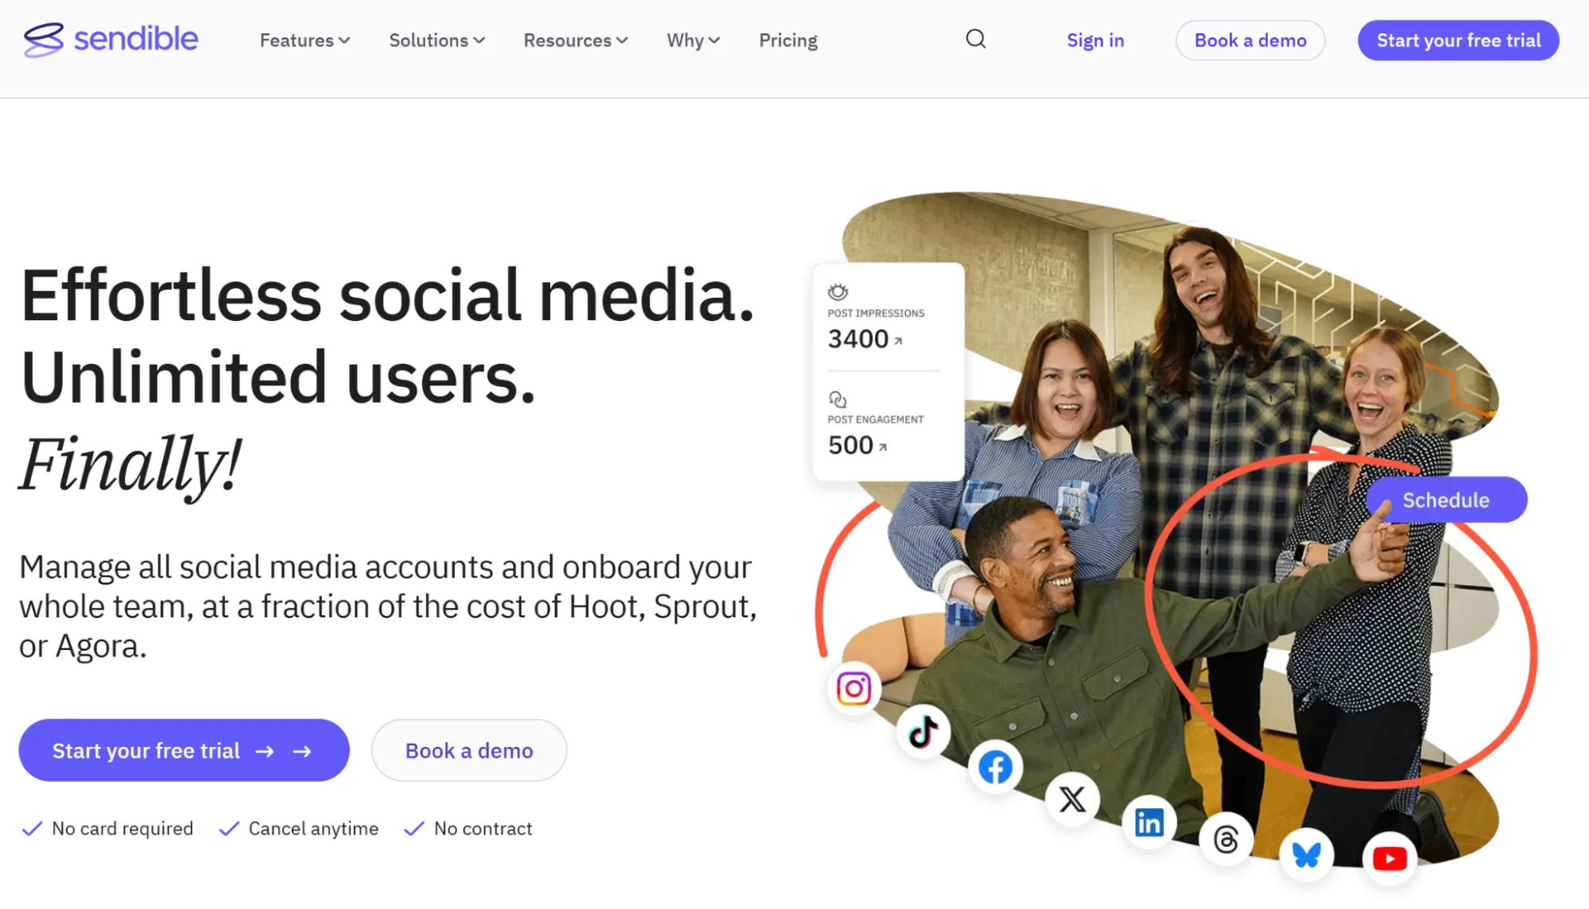The image size is (1589, 909).
Task: Click the Post Impressions eye icon
Action: point(838,292)
